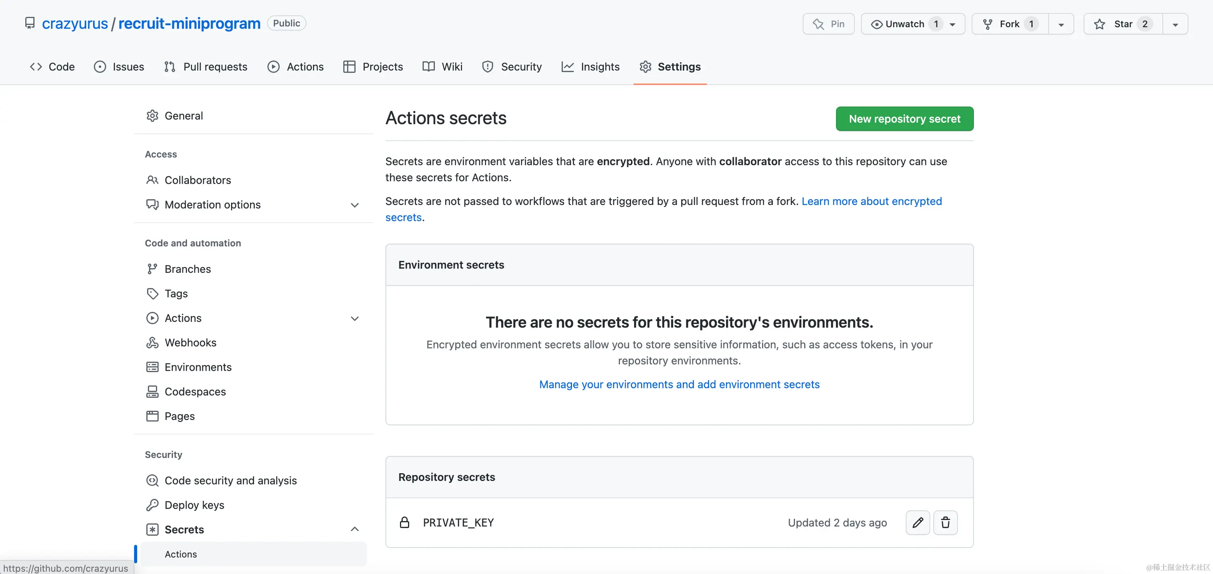Click the eye icon in the Unwatch button

coord(876,24)
